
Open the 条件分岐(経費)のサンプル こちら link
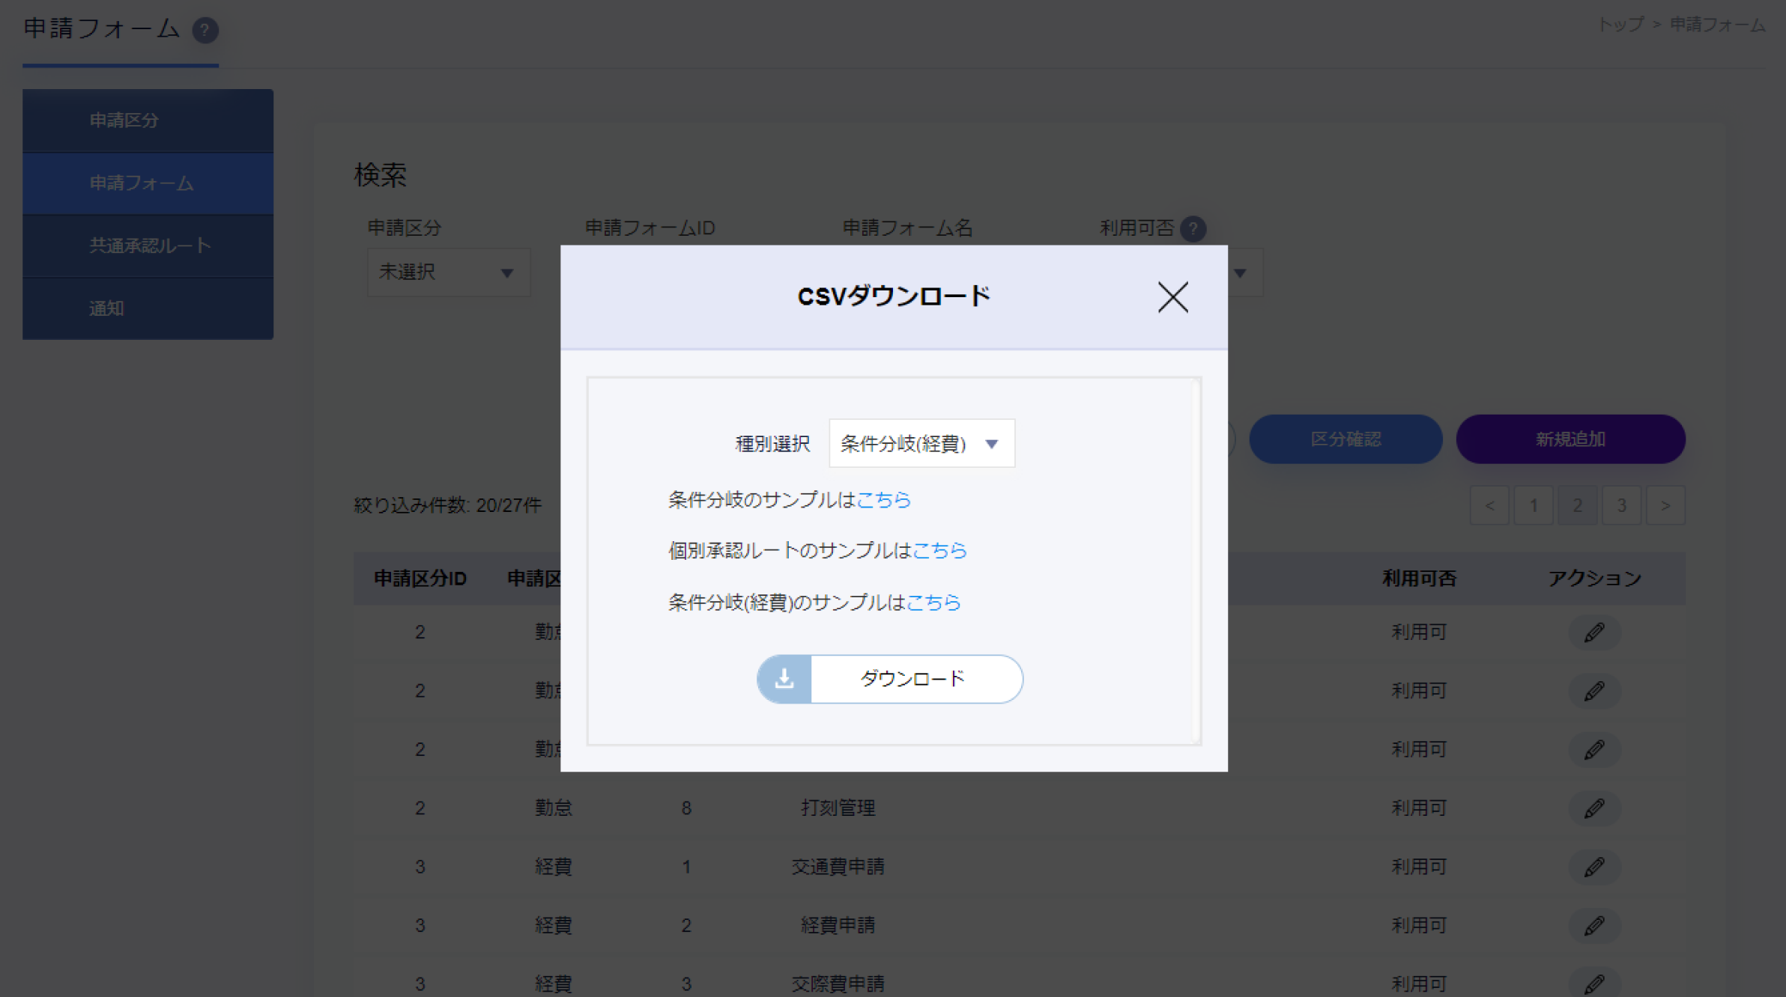(933, 603)
